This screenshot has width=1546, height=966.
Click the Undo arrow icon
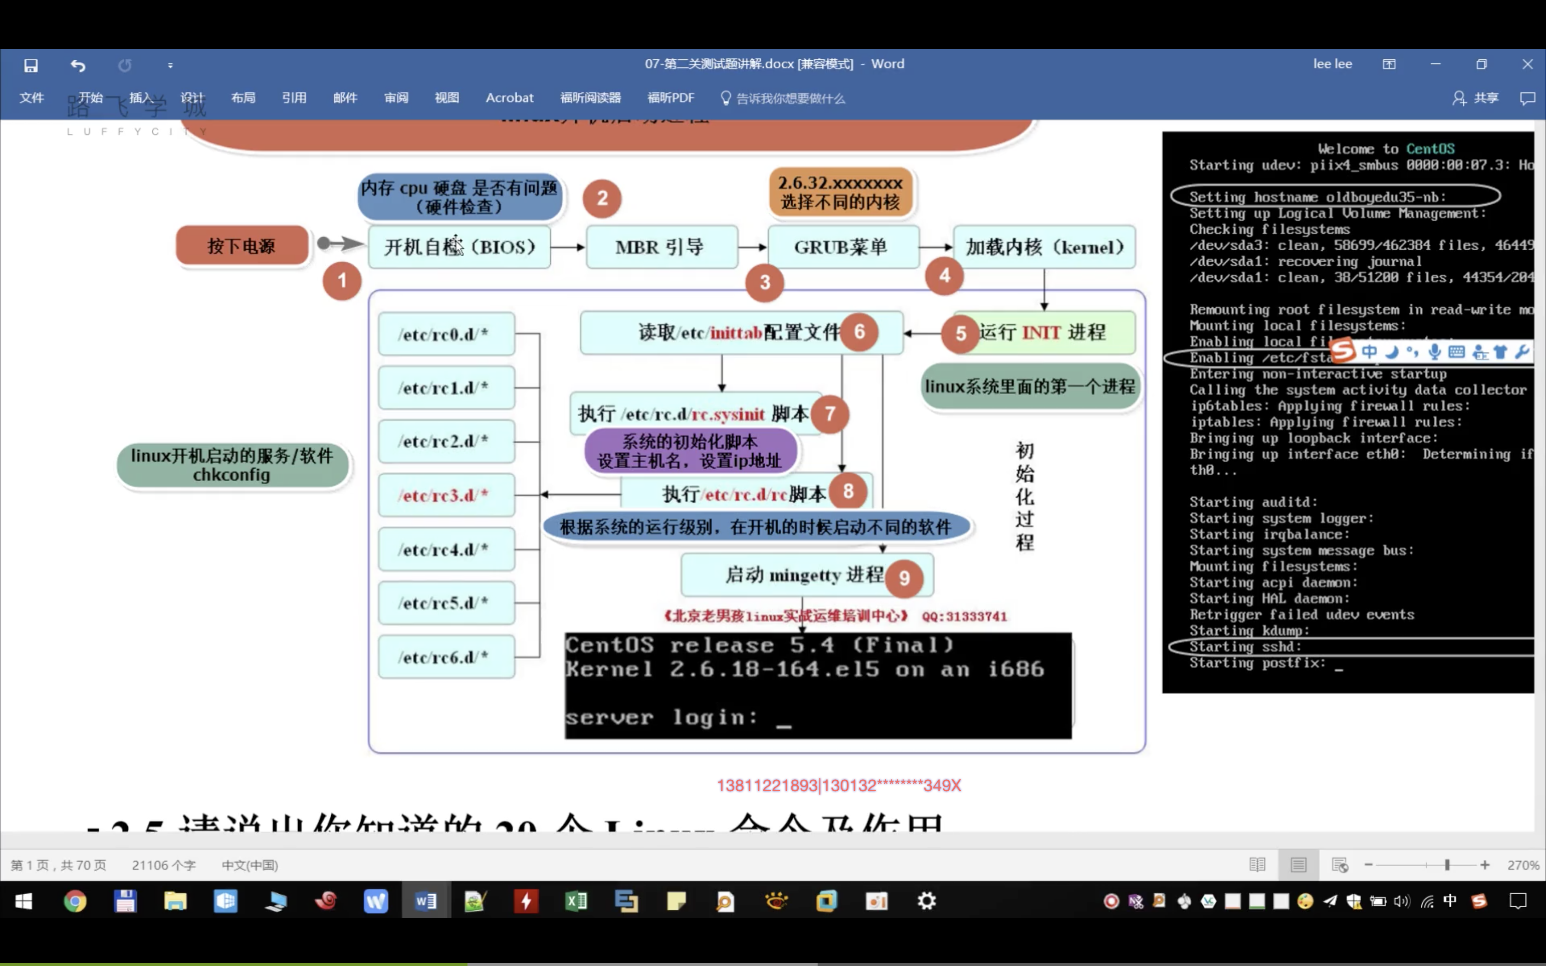(78, 65)
